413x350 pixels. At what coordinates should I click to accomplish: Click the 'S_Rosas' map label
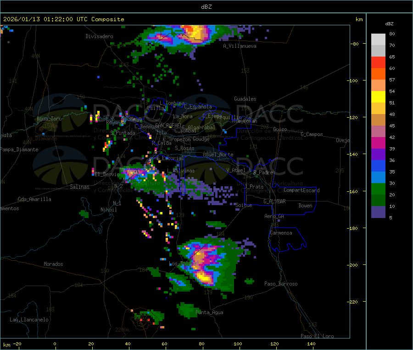click(184, 148)
